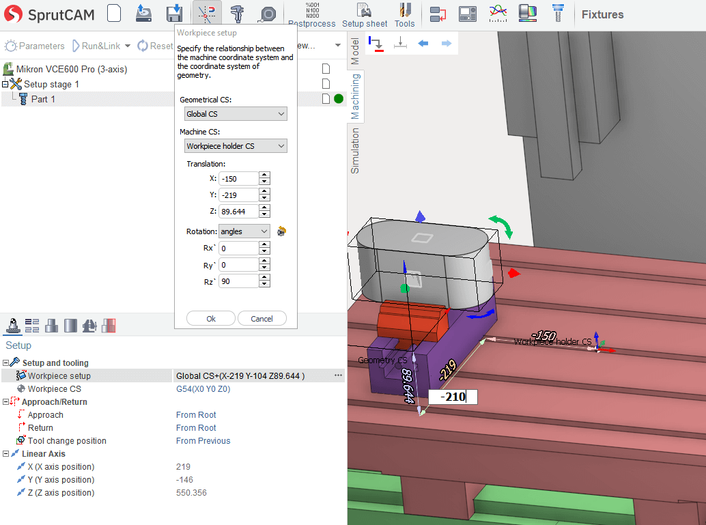706x525 pixels.
Task: Open the Setup sheet tool
Action: [365, 14]
